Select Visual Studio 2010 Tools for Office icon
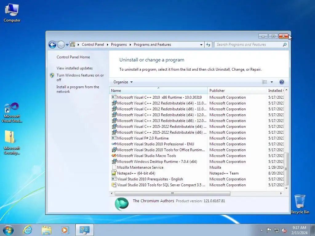Screen dimensions: 315x236 click(x=114, y=150)
